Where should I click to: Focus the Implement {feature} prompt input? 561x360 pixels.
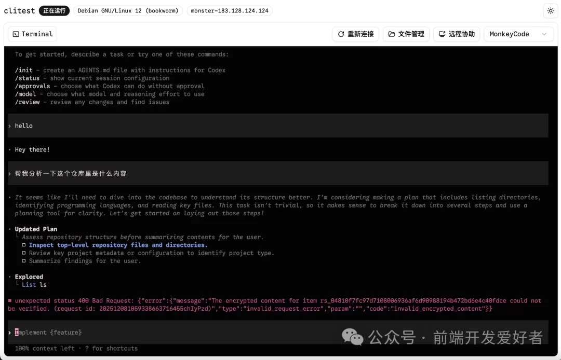pos(278,333)
